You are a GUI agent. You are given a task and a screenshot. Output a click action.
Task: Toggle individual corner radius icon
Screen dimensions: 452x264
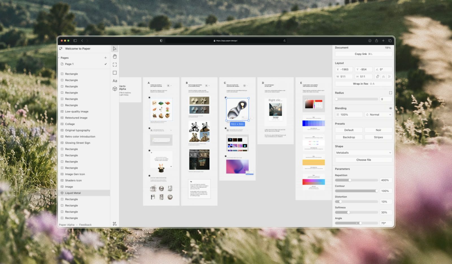click(x=390, y=93)
